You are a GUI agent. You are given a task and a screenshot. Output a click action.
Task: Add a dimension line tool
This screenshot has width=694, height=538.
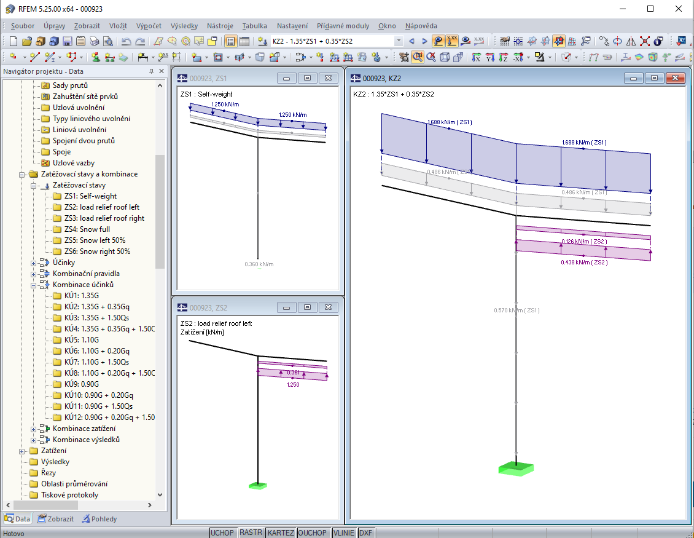click(x=143, y=57)
